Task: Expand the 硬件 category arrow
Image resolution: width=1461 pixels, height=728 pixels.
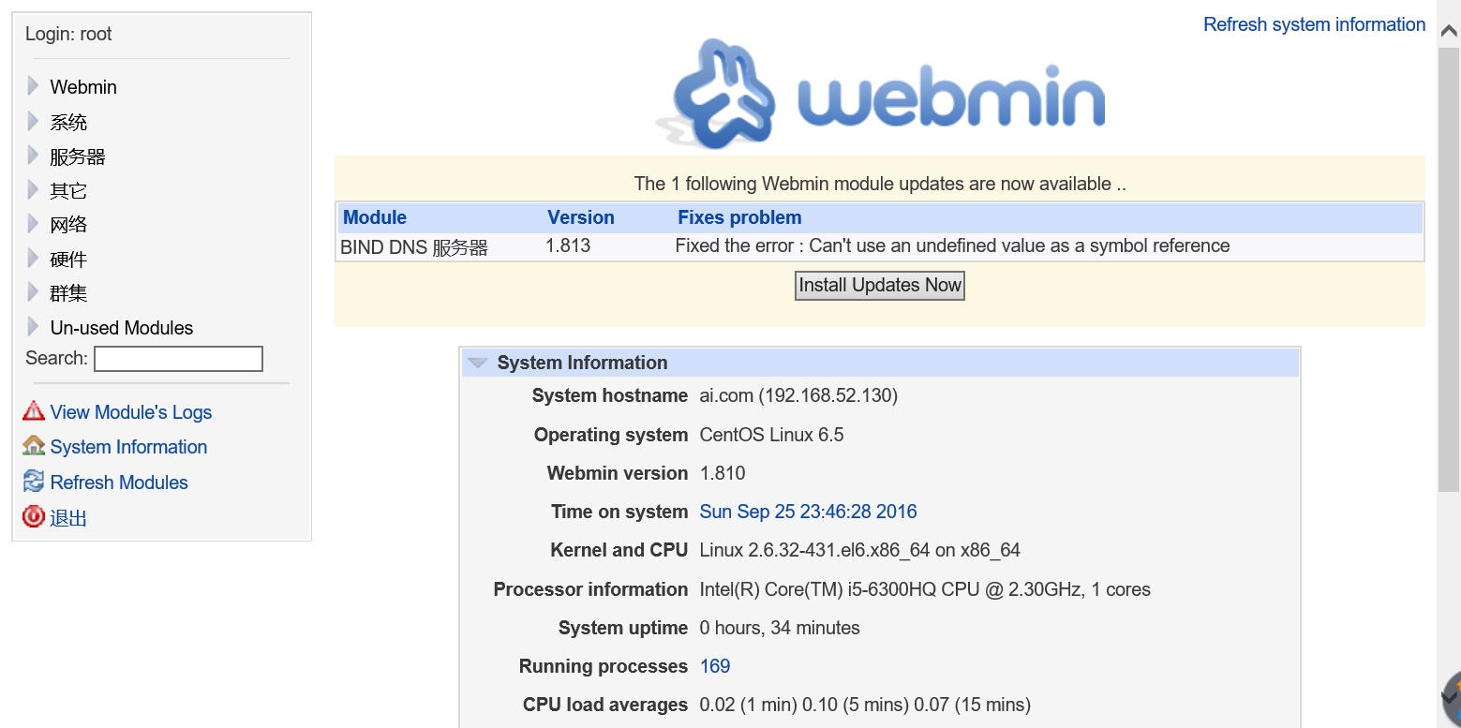Action: tap(33, 259)
